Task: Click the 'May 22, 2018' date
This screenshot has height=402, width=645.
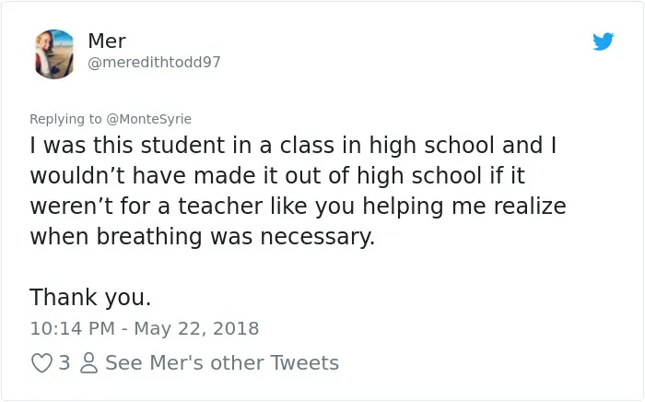Action: click(x=196, y=328)
